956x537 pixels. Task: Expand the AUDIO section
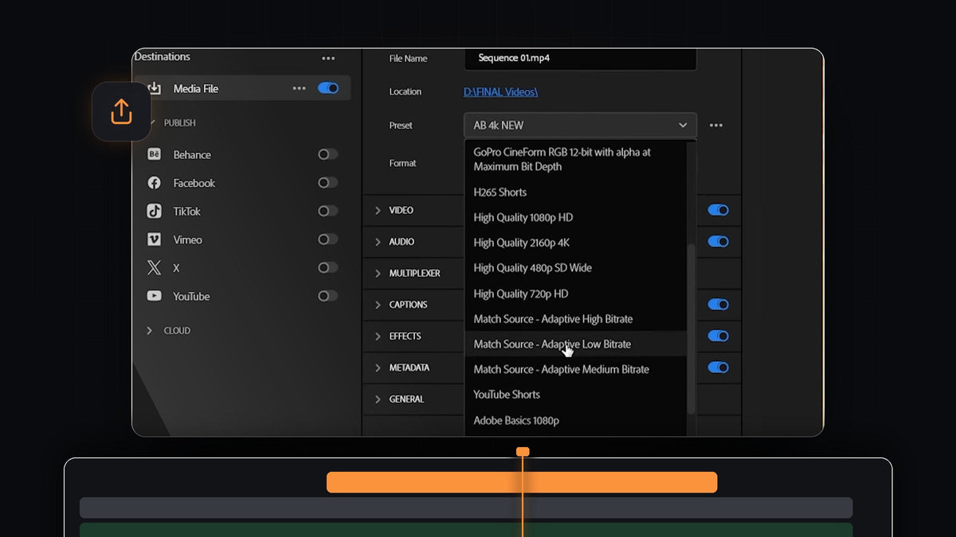(378, 242)
